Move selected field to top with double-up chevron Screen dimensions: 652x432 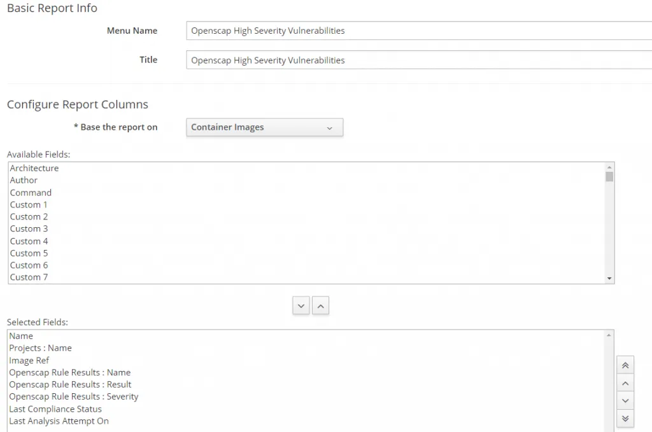tap(625, 365)
